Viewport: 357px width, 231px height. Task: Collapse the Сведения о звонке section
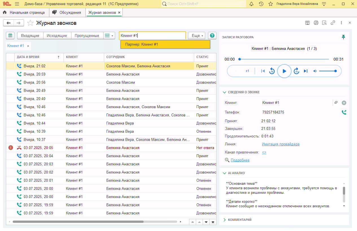tap(225, 92)
